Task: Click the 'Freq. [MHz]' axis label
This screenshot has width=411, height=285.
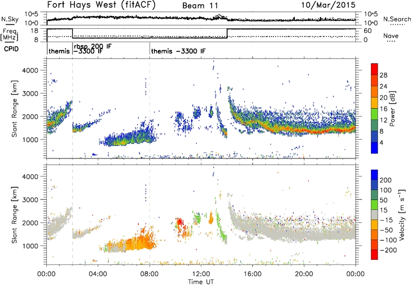Action: pos(10,34)
